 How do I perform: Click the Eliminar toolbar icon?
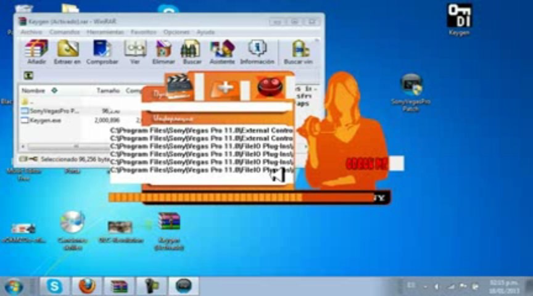coord(163,52)
